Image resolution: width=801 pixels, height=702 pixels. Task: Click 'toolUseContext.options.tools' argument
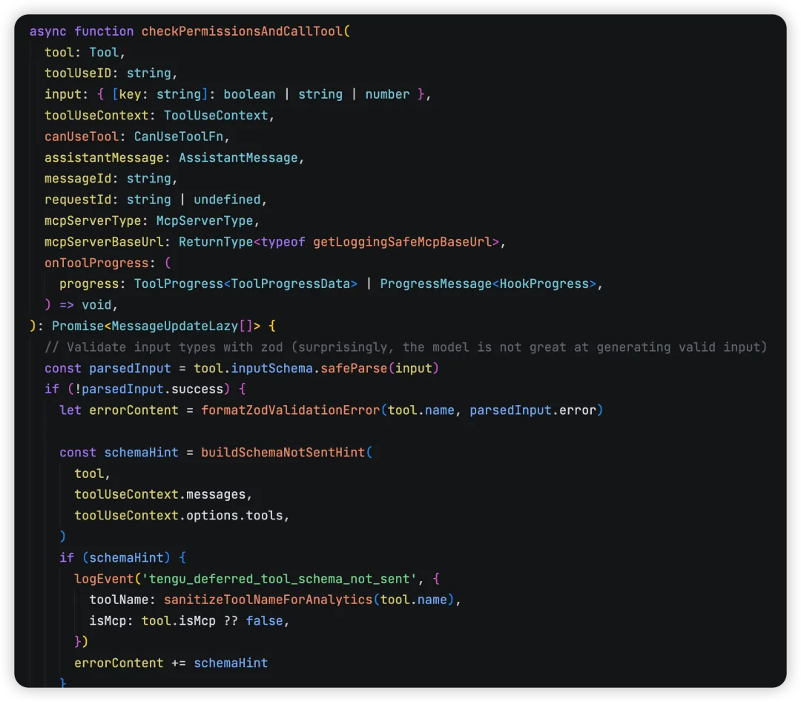[x=178, y=516]
